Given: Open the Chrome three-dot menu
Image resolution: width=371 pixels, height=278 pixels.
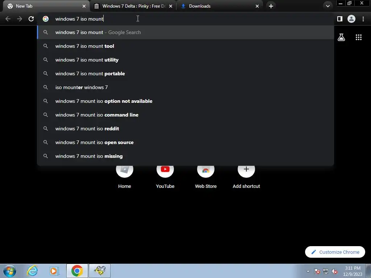Looking at the screenshot, I should (x=363, y=19).
